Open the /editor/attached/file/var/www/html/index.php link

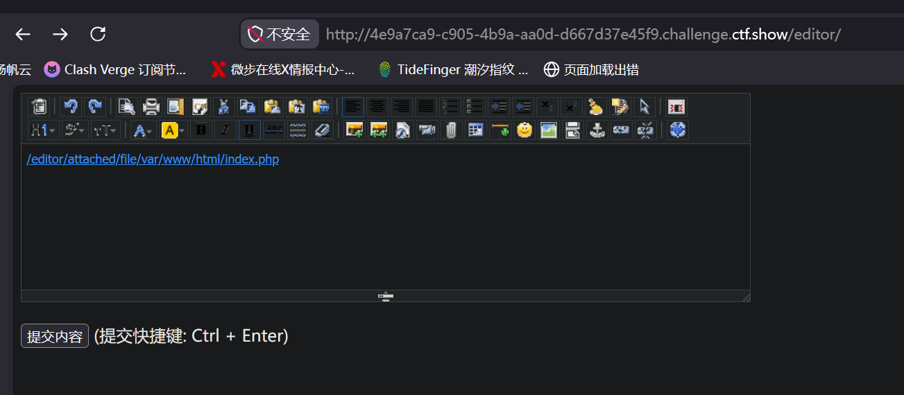click(153, 159)
